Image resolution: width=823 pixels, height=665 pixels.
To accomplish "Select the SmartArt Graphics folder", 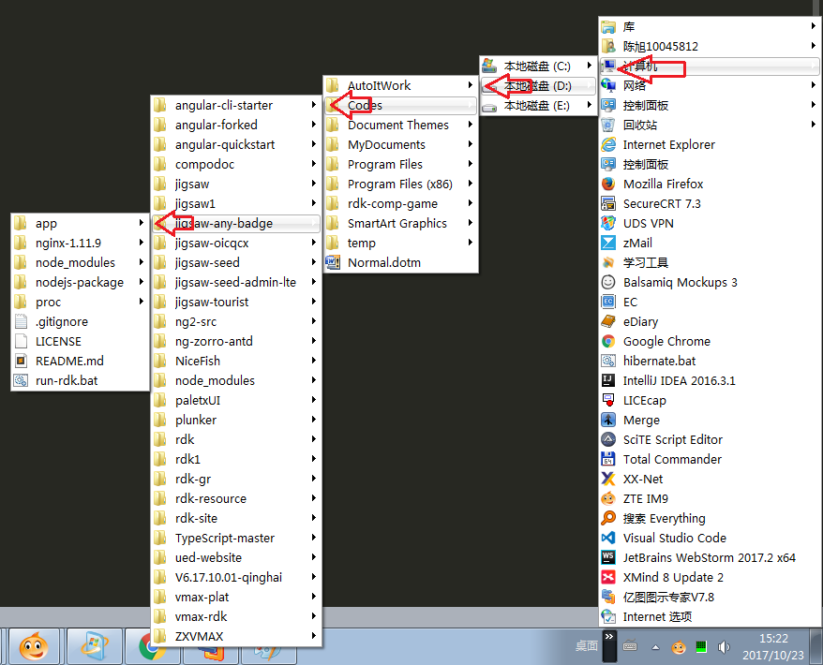I will click(x=400, y=224).
